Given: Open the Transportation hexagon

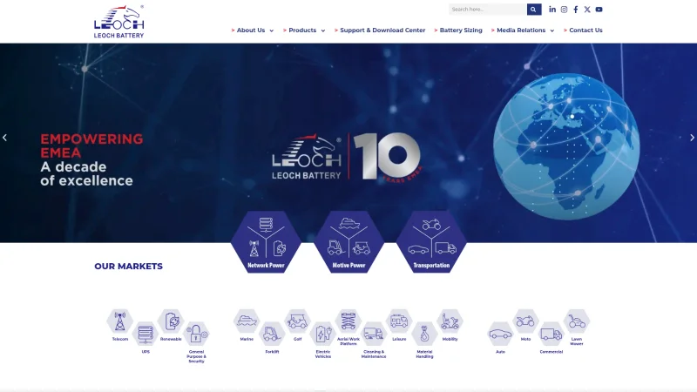Looking at the screenshot, I should [431, 242].
